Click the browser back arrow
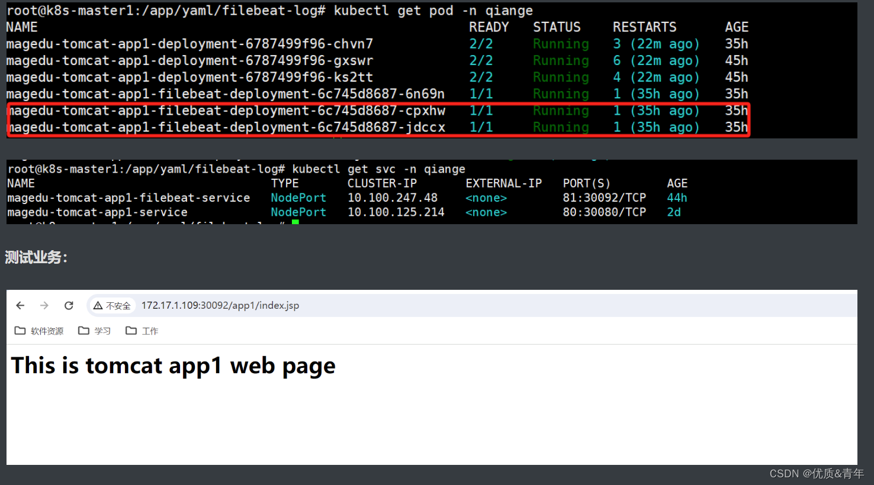 coord(20,305)
